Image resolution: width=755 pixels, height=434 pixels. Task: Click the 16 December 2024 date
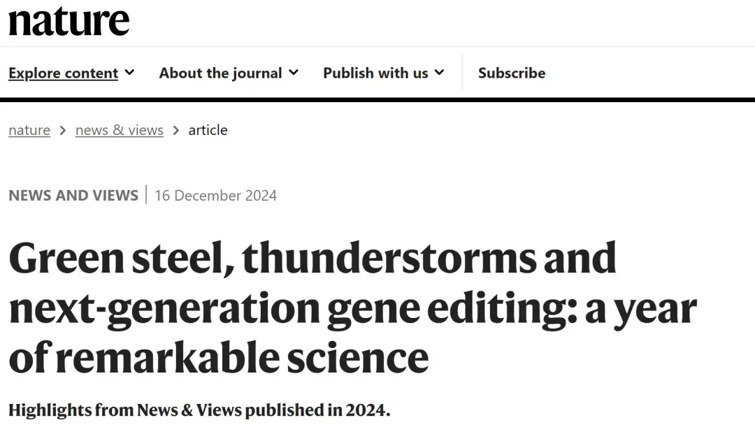click(x=215, y=196)
